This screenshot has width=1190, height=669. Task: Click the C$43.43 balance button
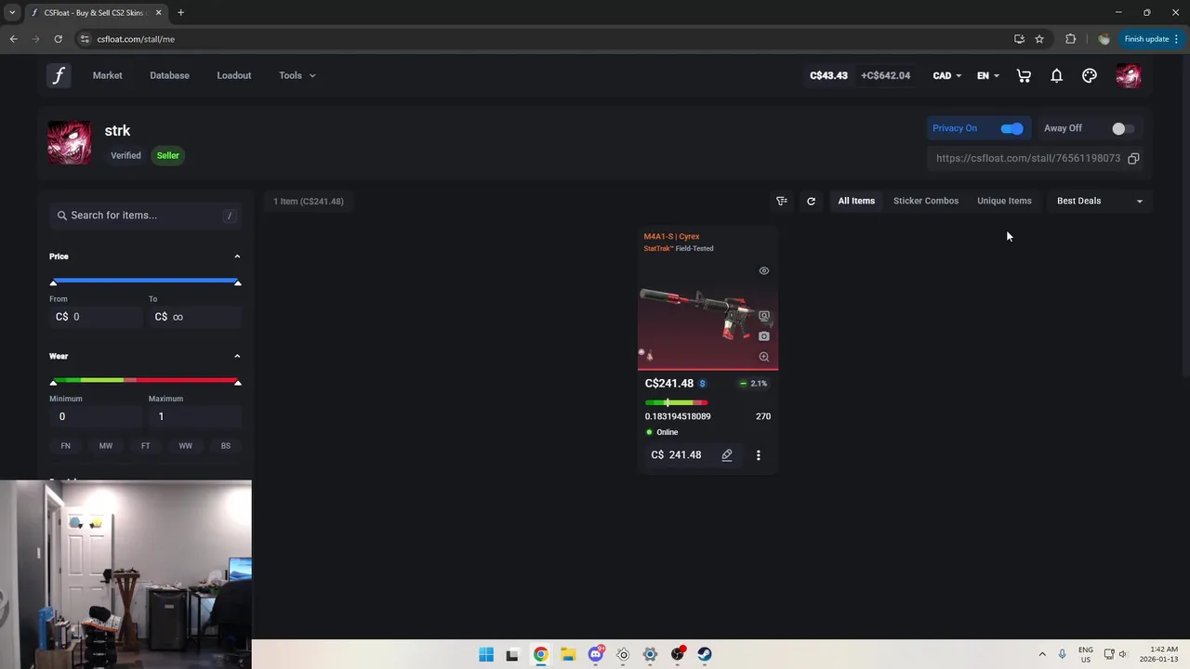pyautogui.click(x=828, y=75)
